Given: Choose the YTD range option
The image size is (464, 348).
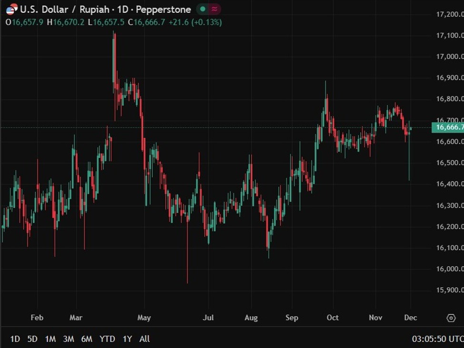Looking at the screenshot, I should pos(107,338).
